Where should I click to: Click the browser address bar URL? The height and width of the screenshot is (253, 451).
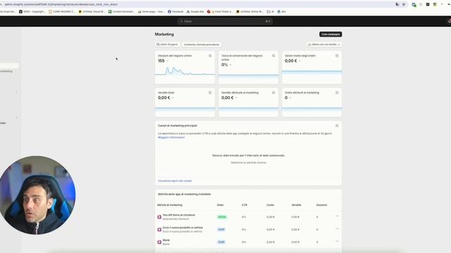[61, 4]
